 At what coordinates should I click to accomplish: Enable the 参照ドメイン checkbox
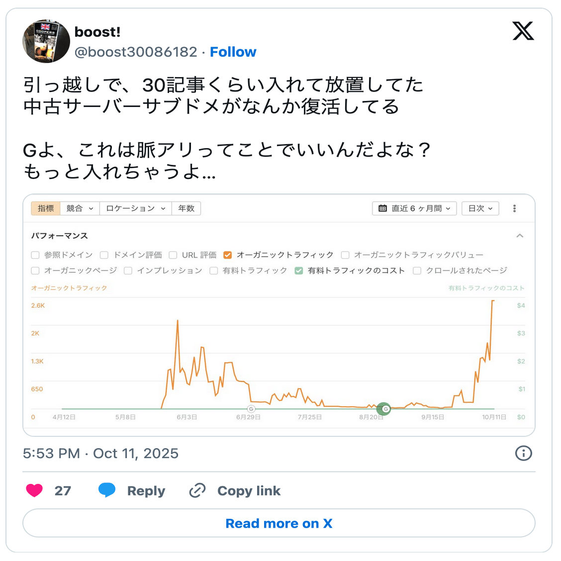coord(35,255)
